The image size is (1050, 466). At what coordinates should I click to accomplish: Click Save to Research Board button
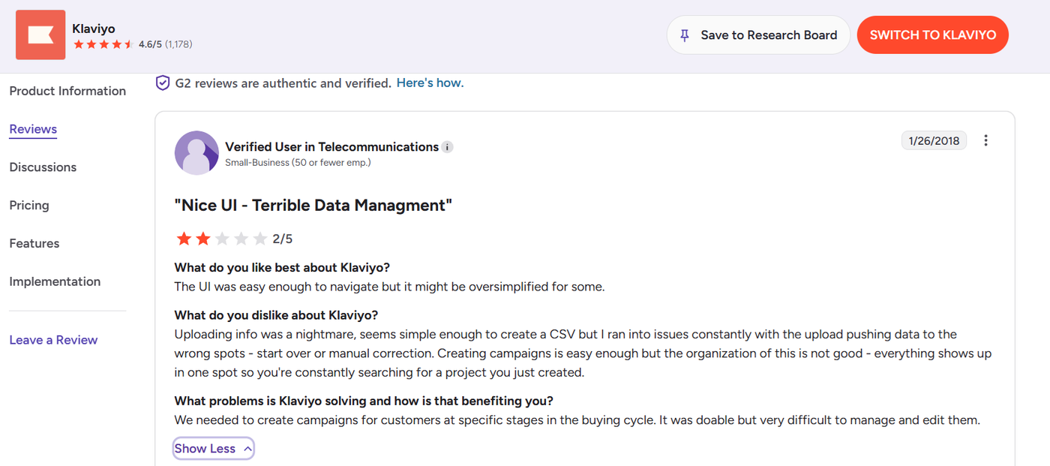tap(758, 35)
